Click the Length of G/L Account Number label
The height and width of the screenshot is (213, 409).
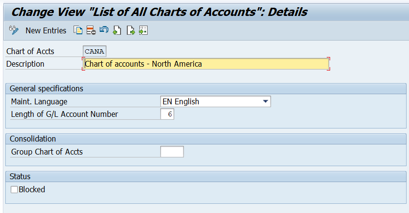coord(64,114)
